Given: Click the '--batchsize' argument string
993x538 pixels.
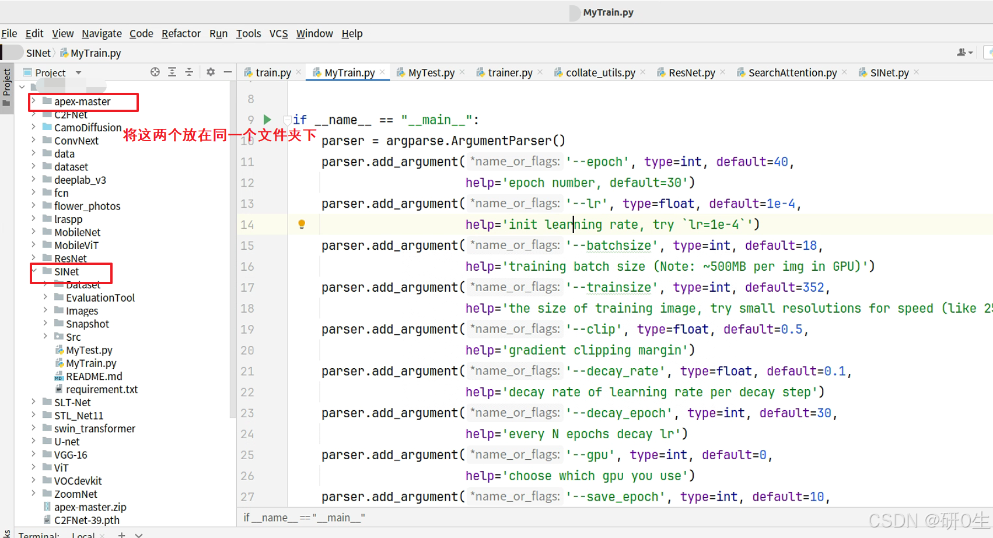Looking at the screenshot, I should (613, 246).
